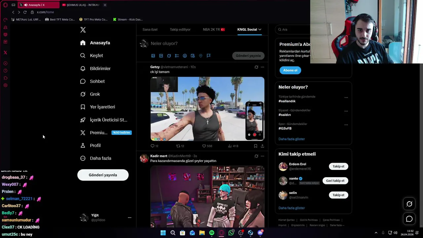Image resolution: width=423 pixels, height=238 pixels.
Task: Open GX Corner gamepad icon in tab bar
Action: [x=14, y=5]
